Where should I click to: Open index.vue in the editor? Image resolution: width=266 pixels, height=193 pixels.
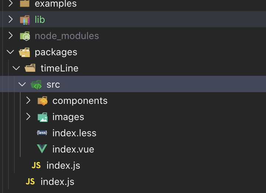click(73, 149)
